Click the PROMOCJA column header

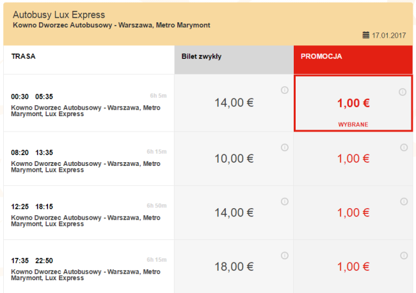point(321,56)
